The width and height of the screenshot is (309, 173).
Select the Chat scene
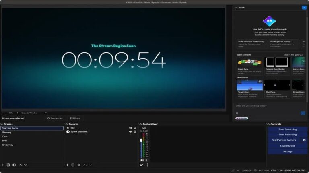click(x=32, y=136)
